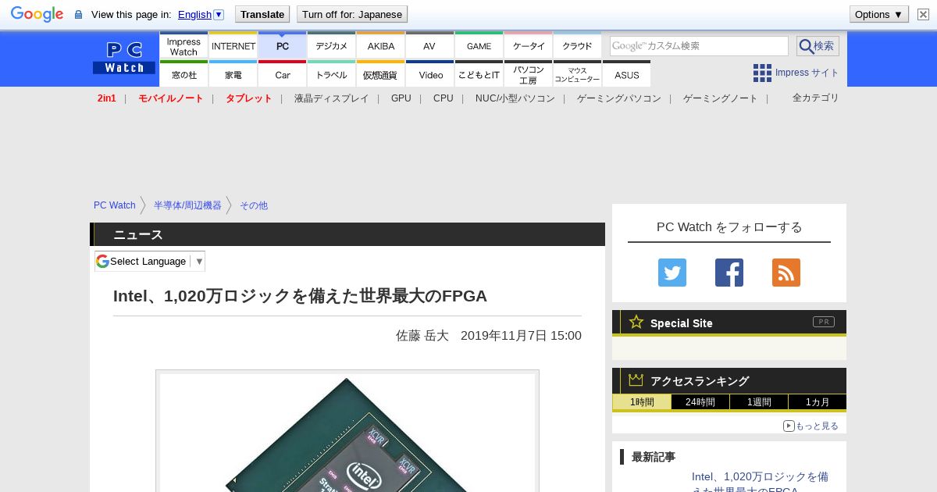Go to the ゲーミングパソコン category
This screenshot has width=937, height=492.
tap(619, 98)
